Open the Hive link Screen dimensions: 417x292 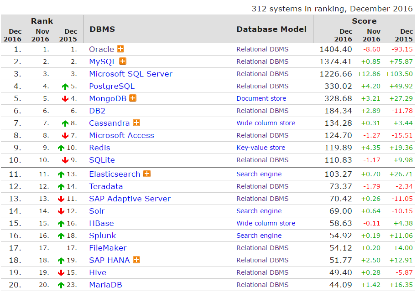pyautogui.click(x=98, y=272)
